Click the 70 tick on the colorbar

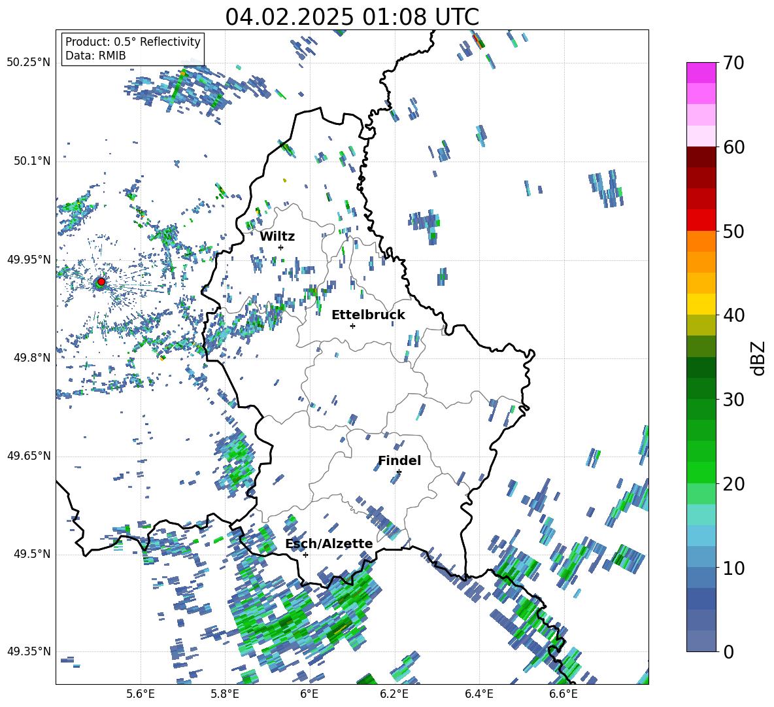click(x=733, y=63)
